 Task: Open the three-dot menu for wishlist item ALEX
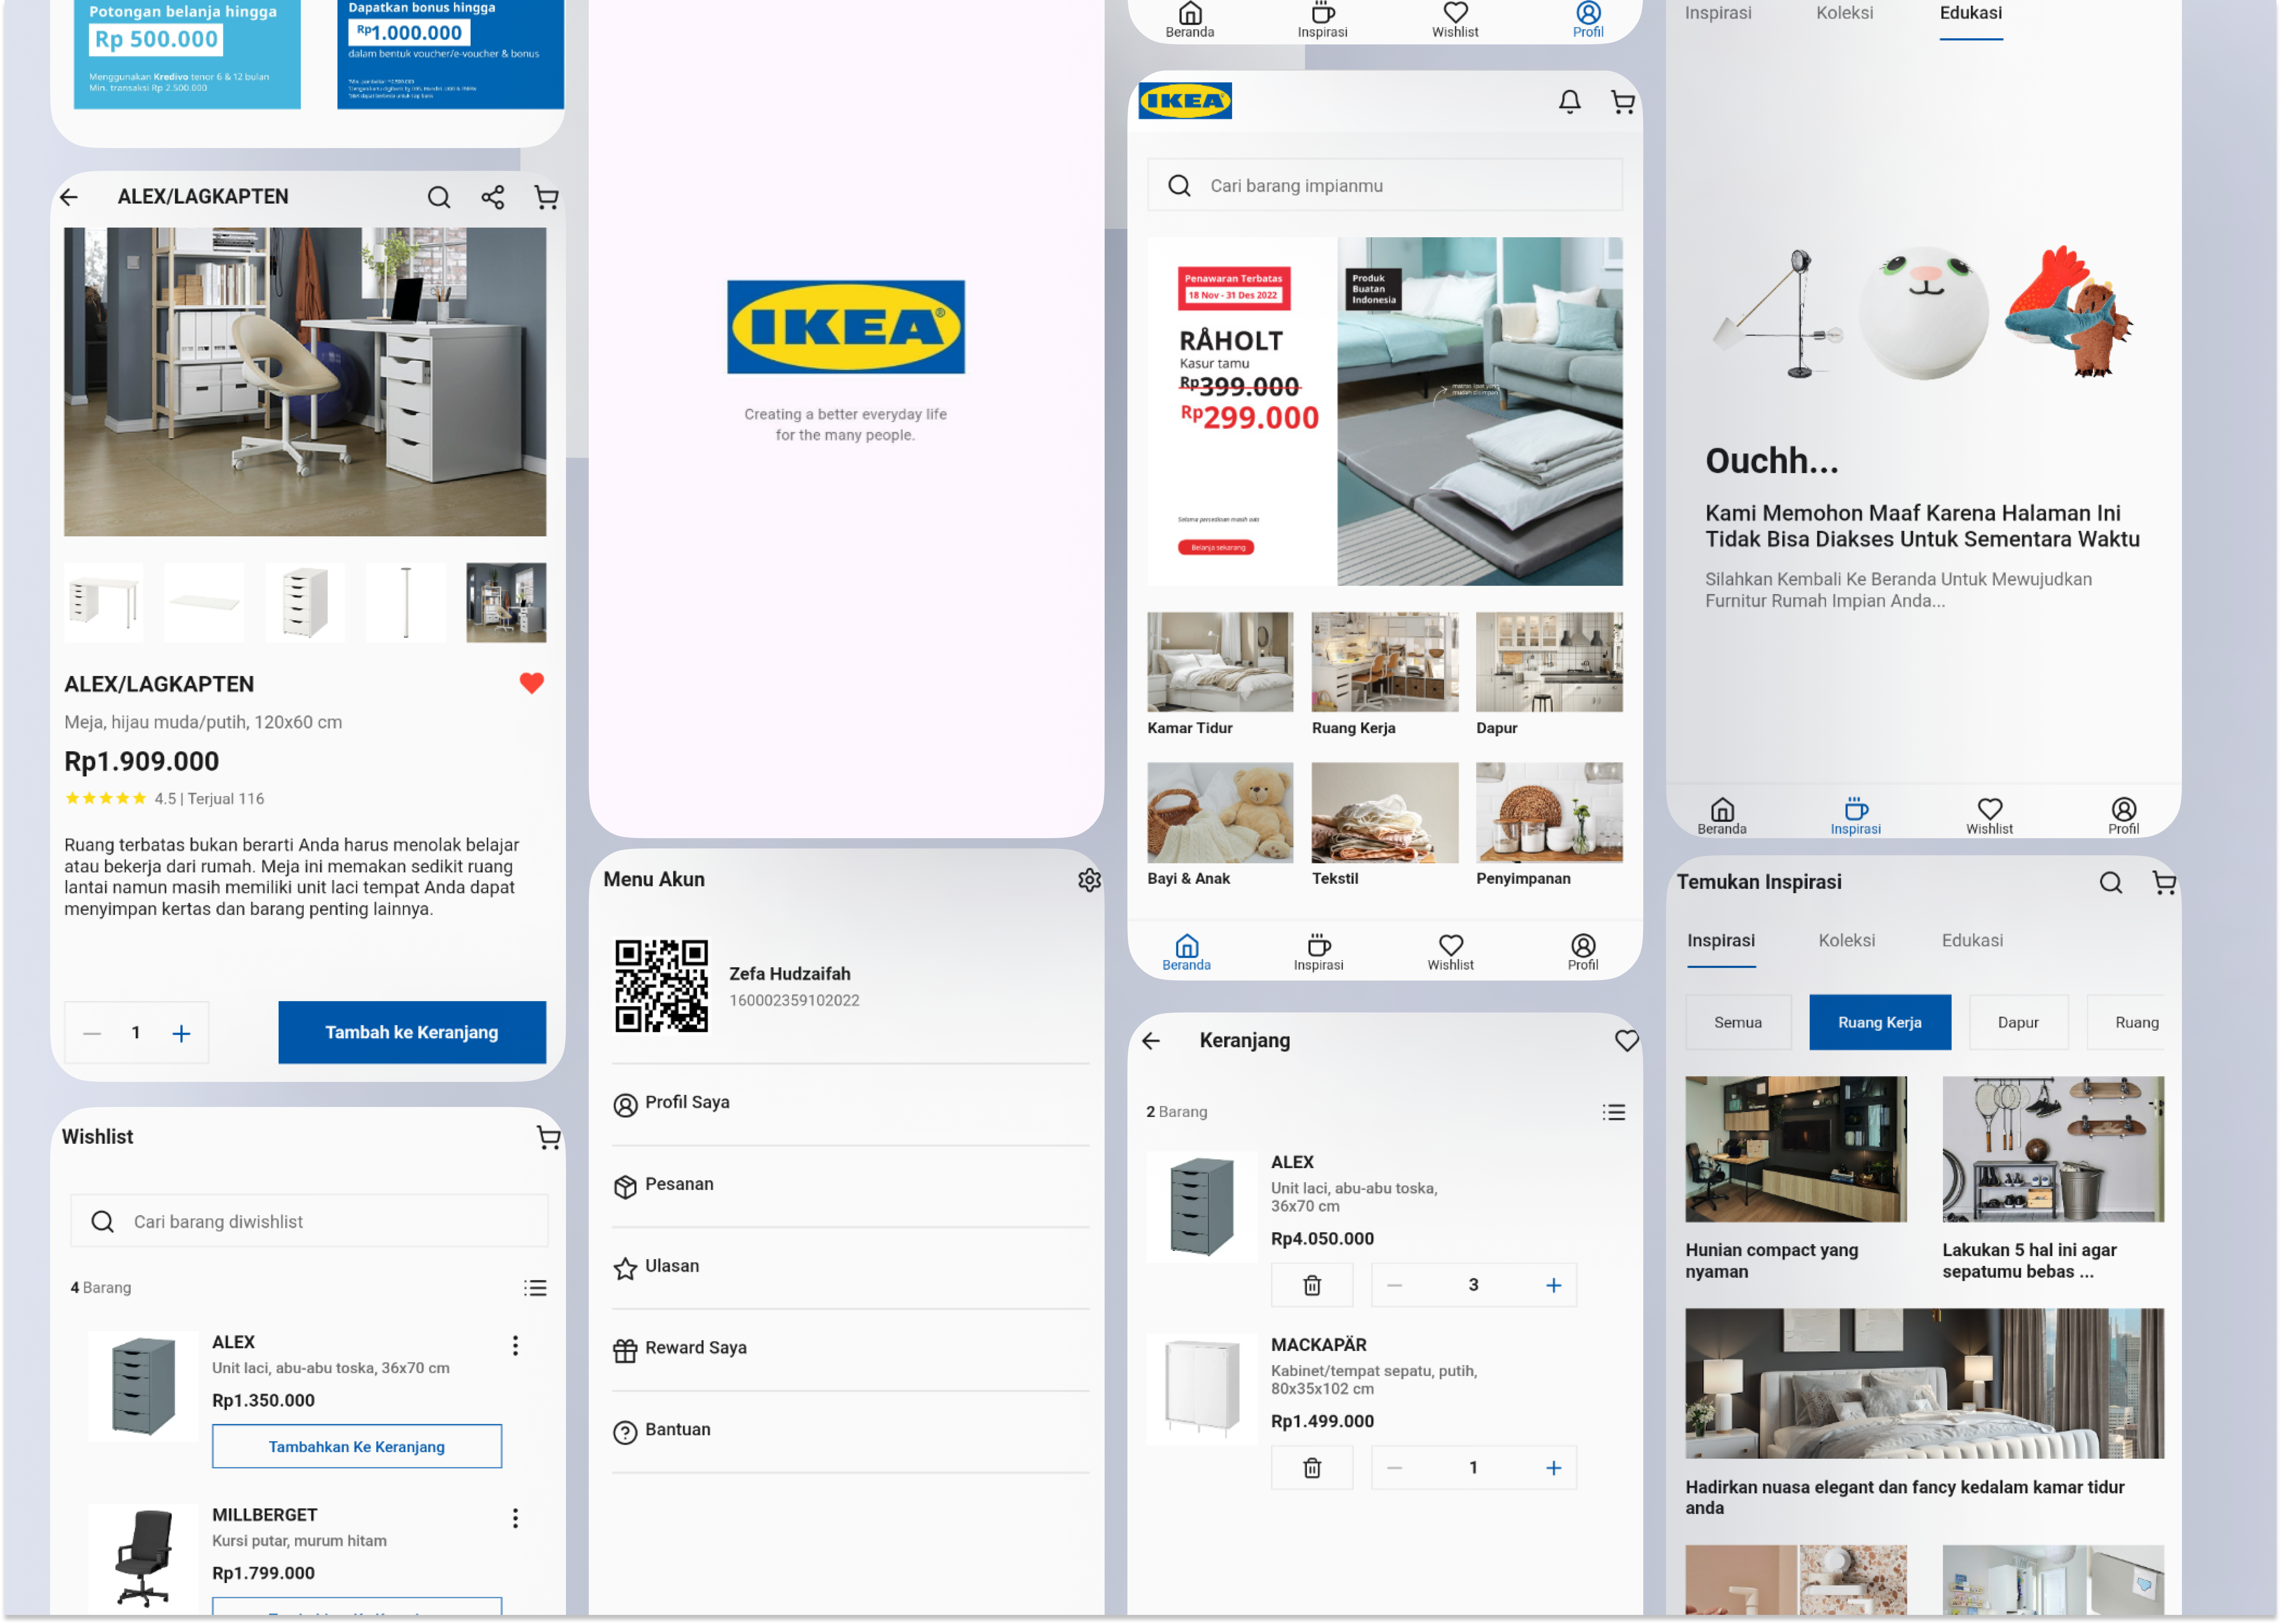pyautogui.click(x=515, y=1346)
